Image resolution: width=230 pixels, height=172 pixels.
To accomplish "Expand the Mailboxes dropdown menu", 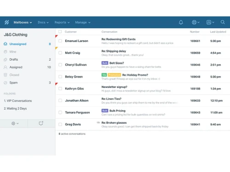I will (23, 22).
